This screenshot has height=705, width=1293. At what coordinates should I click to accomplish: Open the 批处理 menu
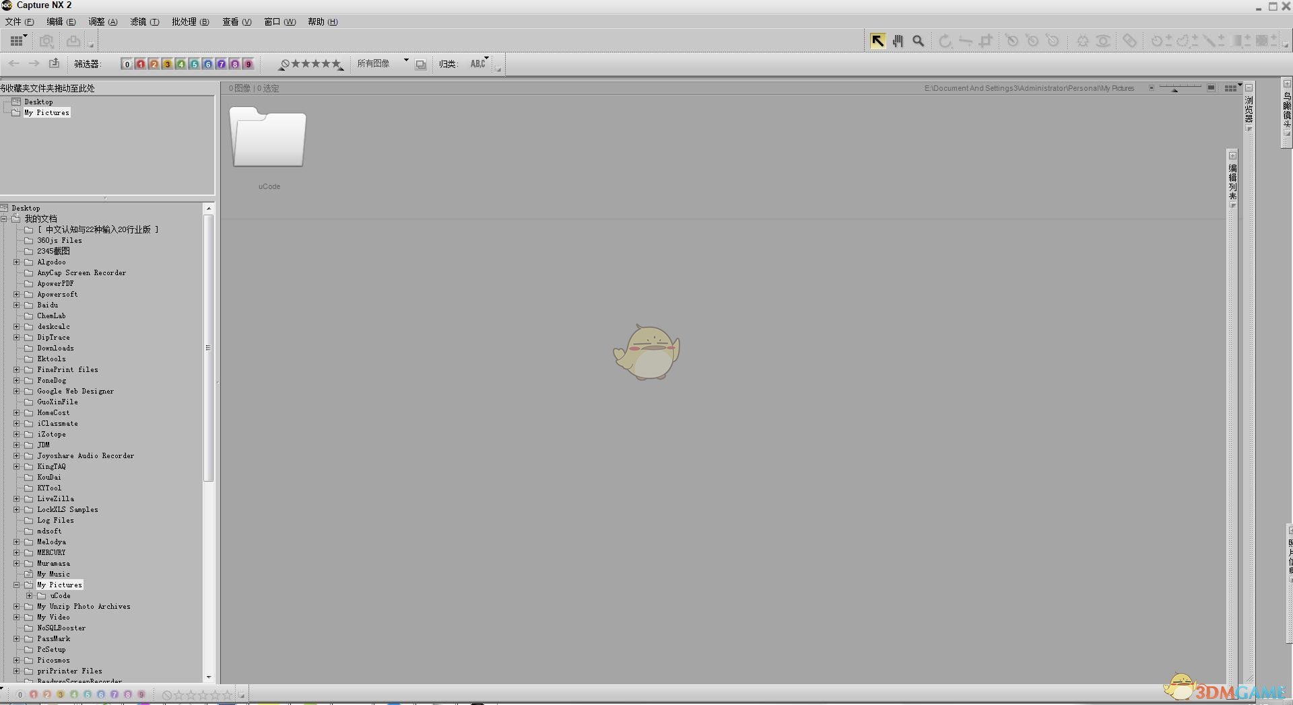[190, 22]
